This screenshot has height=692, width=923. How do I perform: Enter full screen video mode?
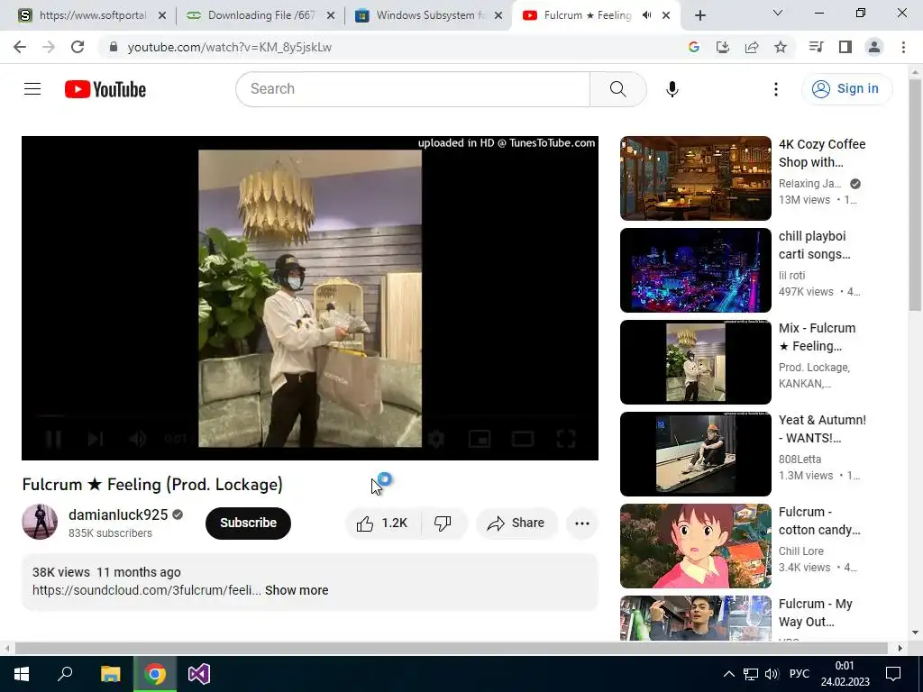tap(566, 439)
